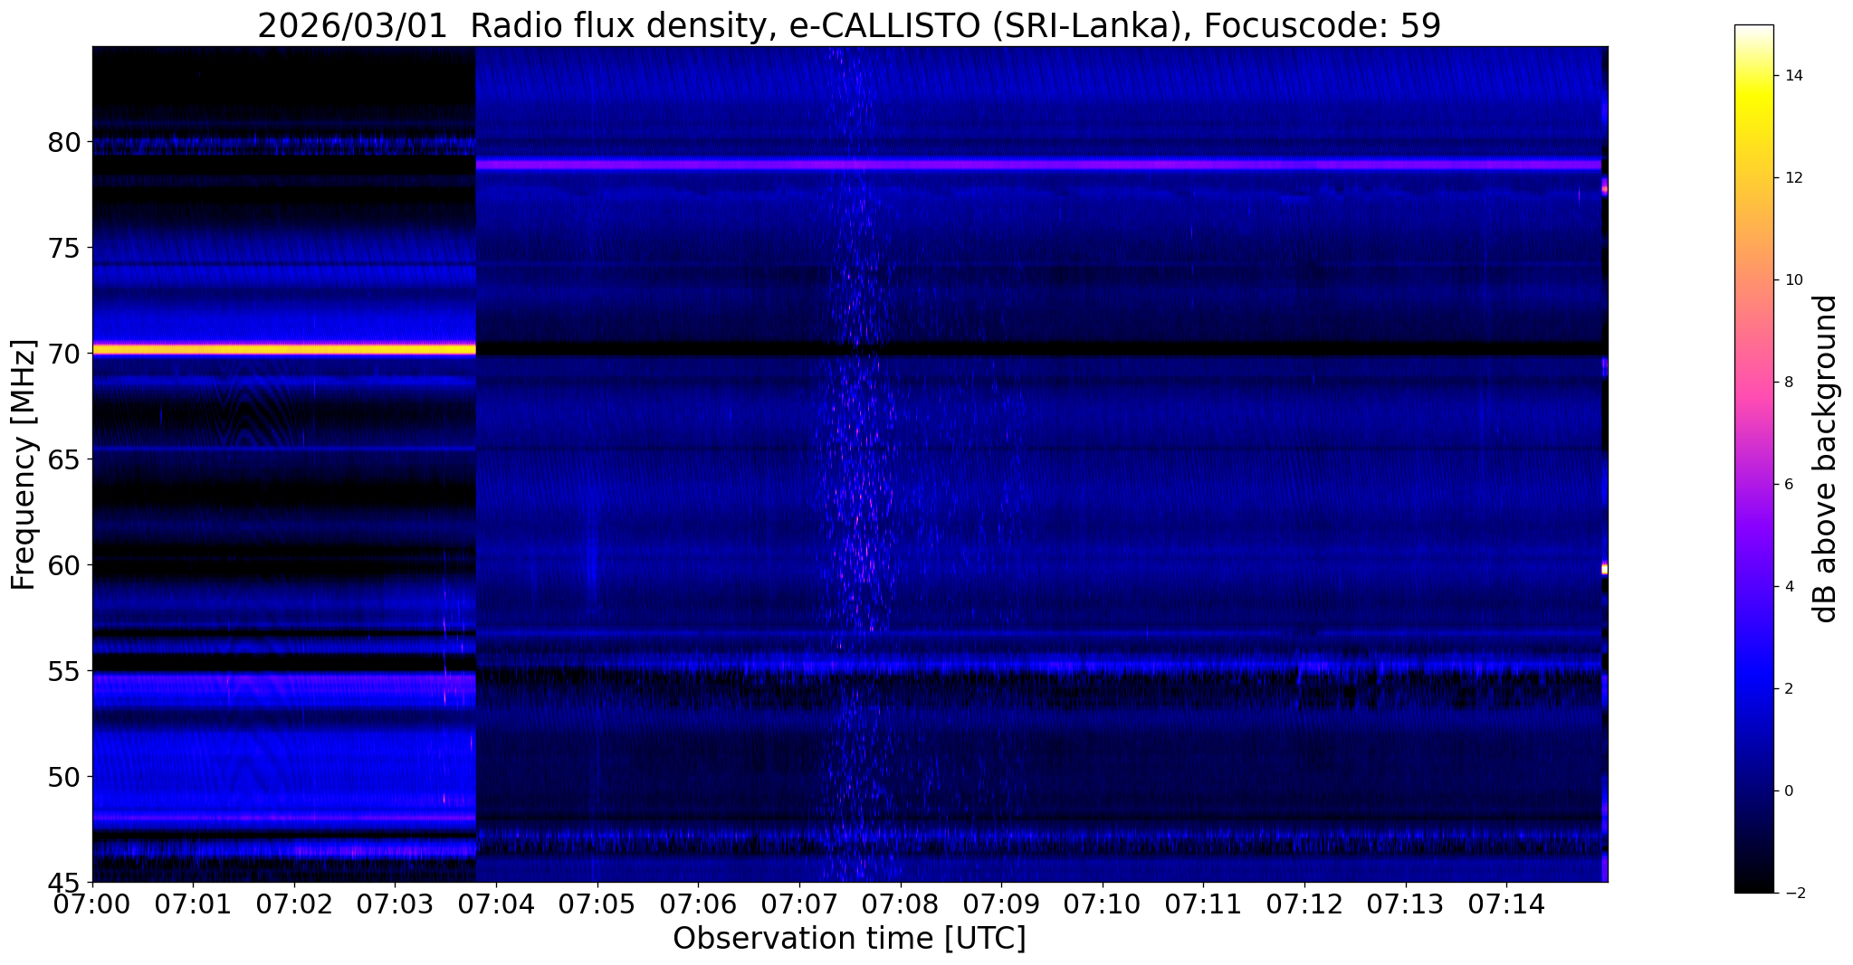1853x965 pixels.
Task: Click the colorbar tick label 10
Action: (1792, 280)
